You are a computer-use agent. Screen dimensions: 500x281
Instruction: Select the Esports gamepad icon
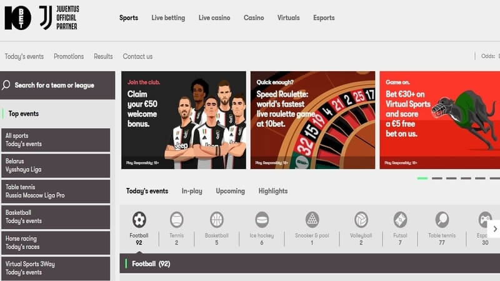(x=485, y=220)
